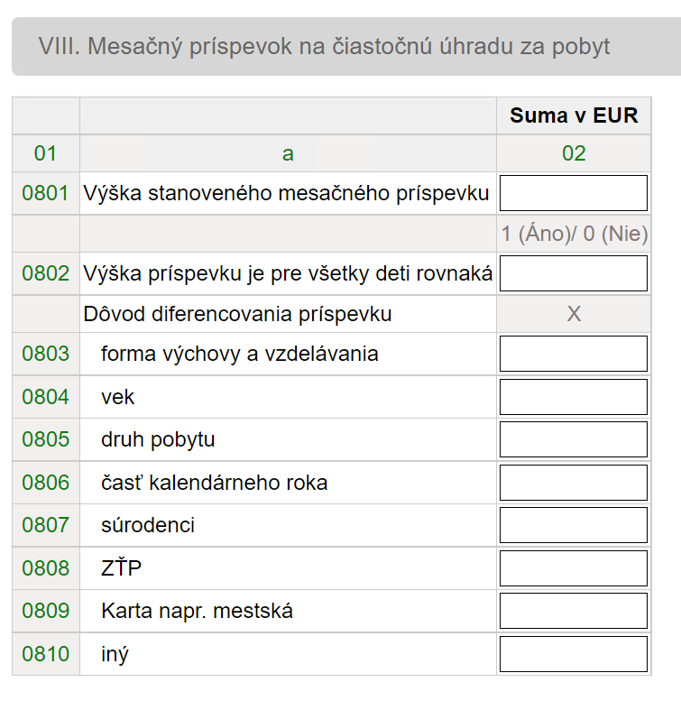
Task: Select the forma výchovy a vzdelávania field
Action: click(x=574, y=354)
